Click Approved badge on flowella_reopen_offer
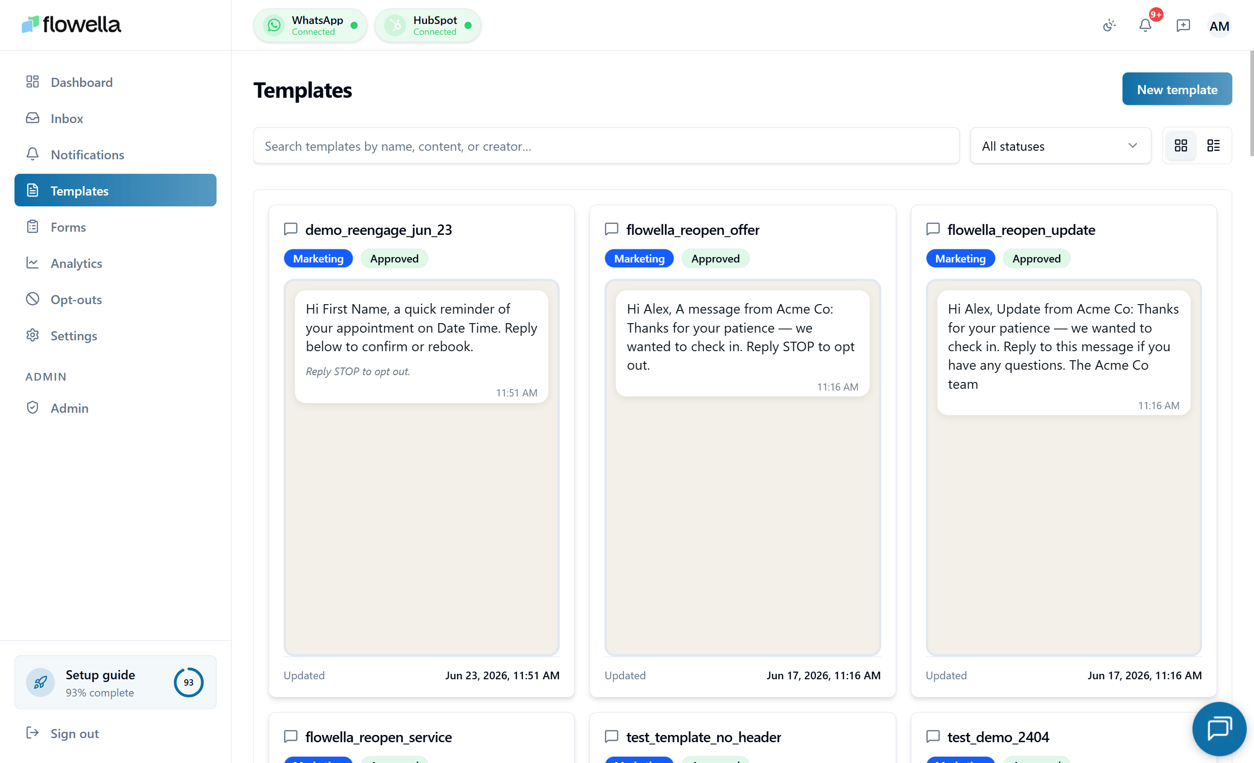 point(715,258)
